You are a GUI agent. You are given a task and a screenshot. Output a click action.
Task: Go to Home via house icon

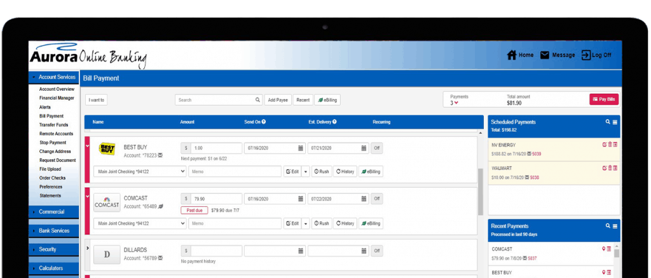512,55
